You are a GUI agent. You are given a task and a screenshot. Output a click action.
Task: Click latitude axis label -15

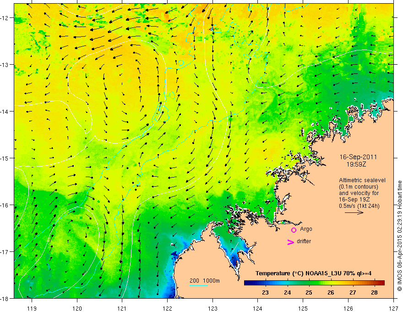pos(5,158)
